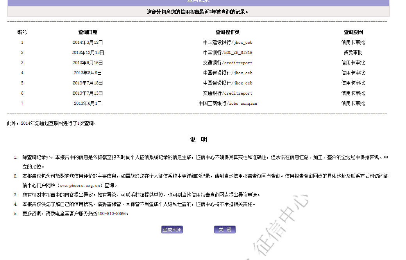Viewport: 406px width, 260px height.
Task: Select the 2014年3月12日 query date
Action: [x=88, y=43]
